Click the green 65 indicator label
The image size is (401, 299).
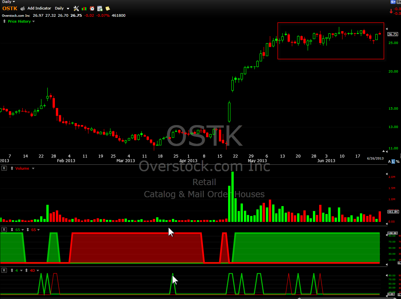click(18, 230)
